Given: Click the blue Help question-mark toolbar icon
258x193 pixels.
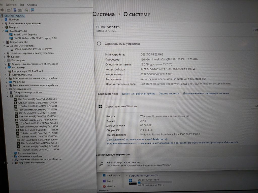Looking at the screenshot, I should coord(15,10).
